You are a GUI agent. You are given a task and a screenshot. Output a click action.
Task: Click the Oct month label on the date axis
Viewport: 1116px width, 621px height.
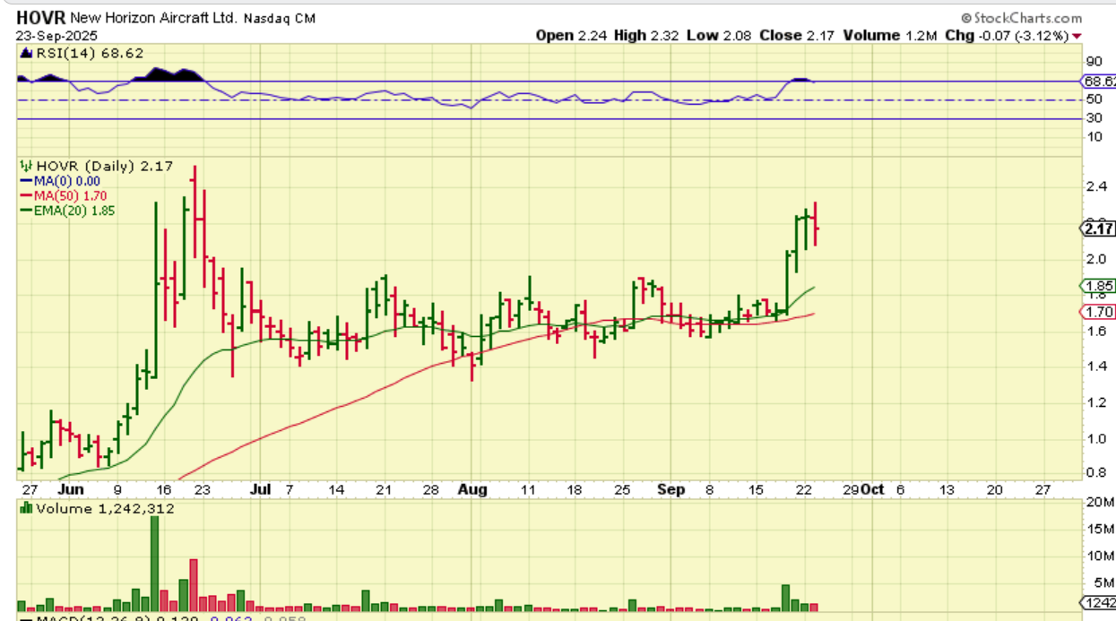pos(872,489)
